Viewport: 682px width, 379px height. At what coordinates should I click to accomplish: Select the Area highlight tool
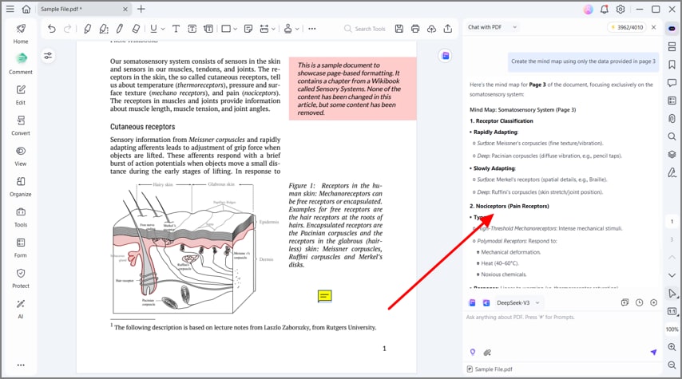104,29
